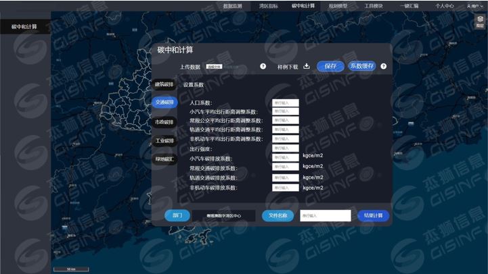Switch to the 建筑碳排 tab
Screen dimensions: 488x274
pyautogui.click(x=164, y=84)
